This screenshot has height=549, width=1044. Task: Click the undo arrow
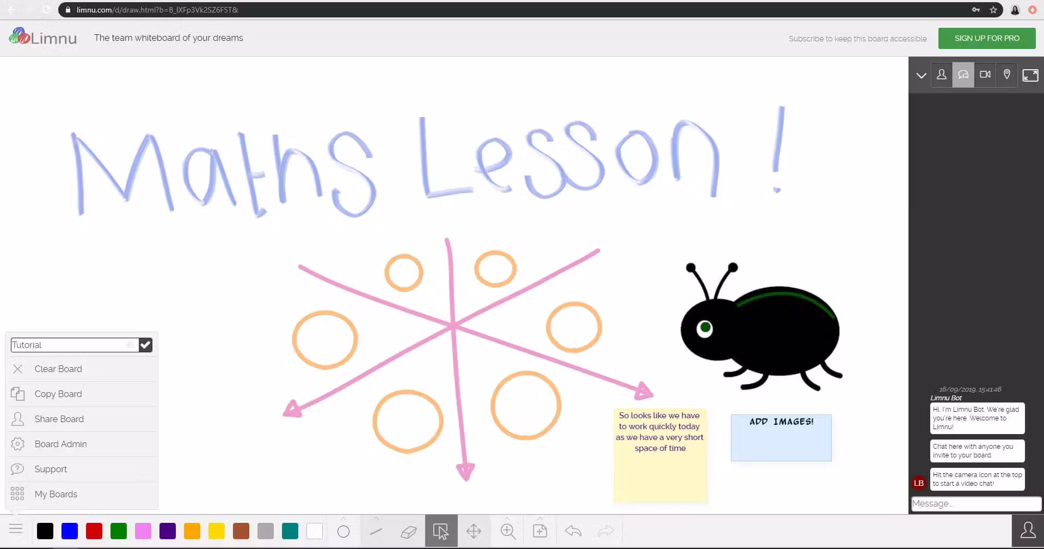[573, 531]
